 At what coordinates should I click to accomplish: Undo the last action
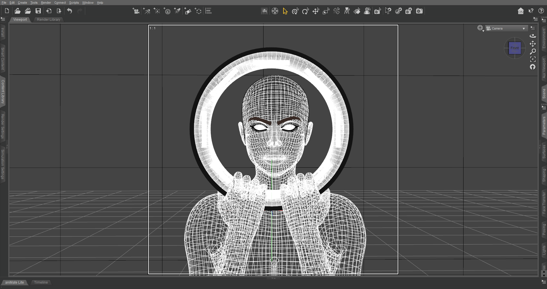(70, 11)
